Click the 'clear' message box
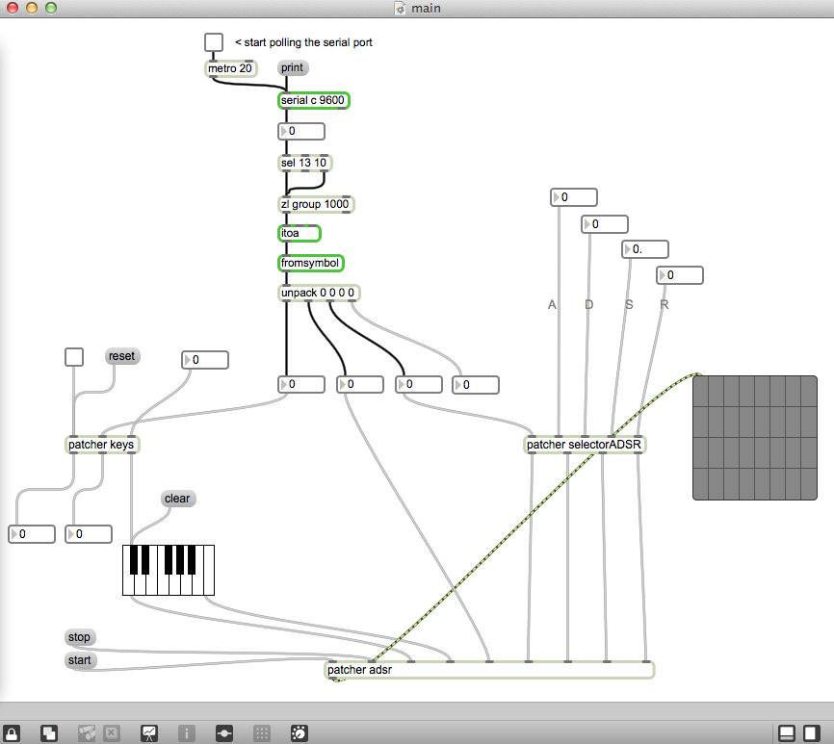The image size is (834, 744). 177,499
